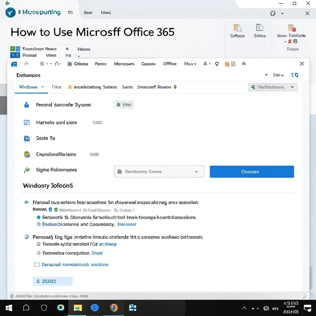
Task: Open the Morc dropdown menu
Action: 190,64
